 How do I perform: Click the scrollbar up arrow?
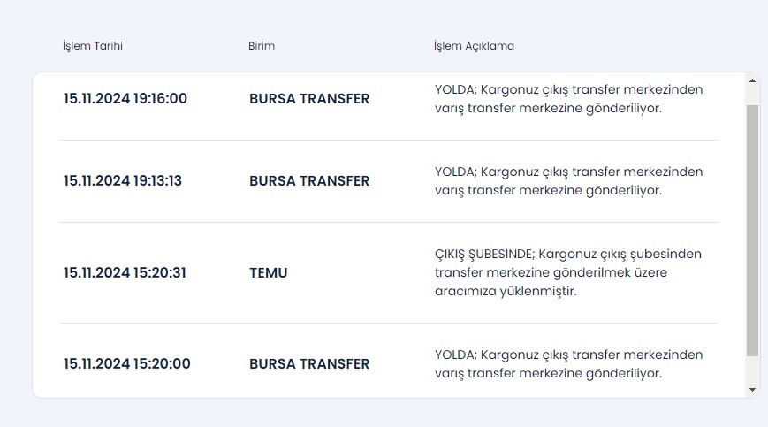(752, 80)
